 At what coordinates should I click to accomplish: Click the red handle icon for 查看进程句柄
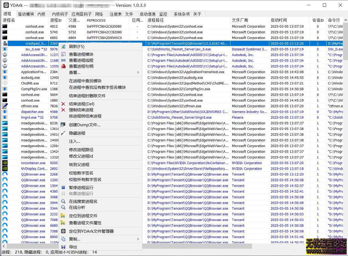tap(63, 66)
